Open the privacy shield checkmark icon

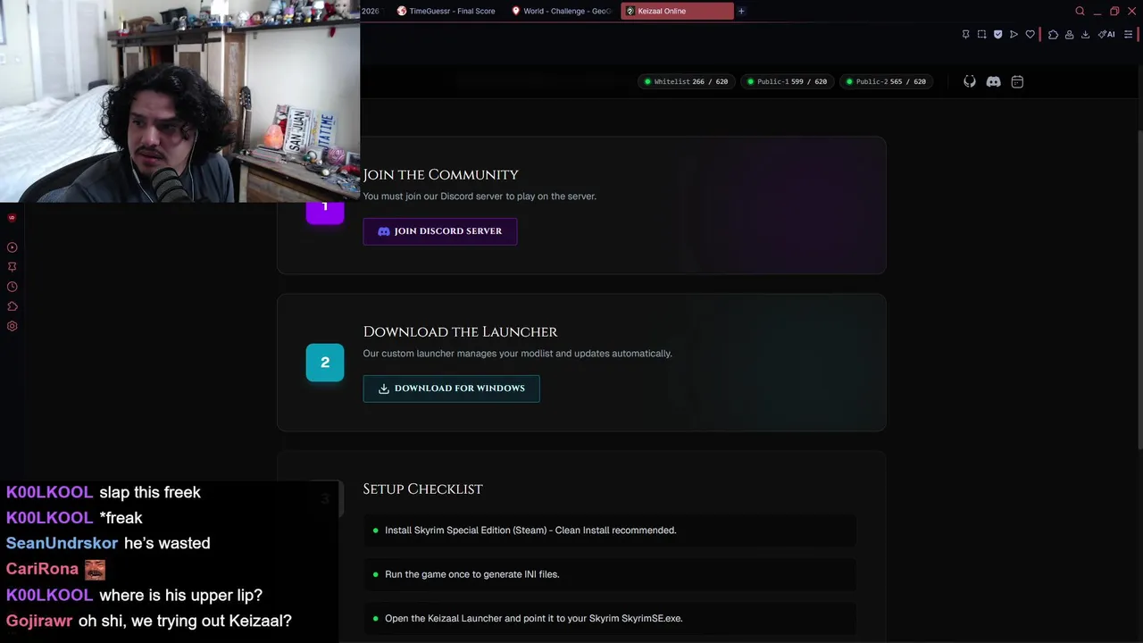[997, 35]
